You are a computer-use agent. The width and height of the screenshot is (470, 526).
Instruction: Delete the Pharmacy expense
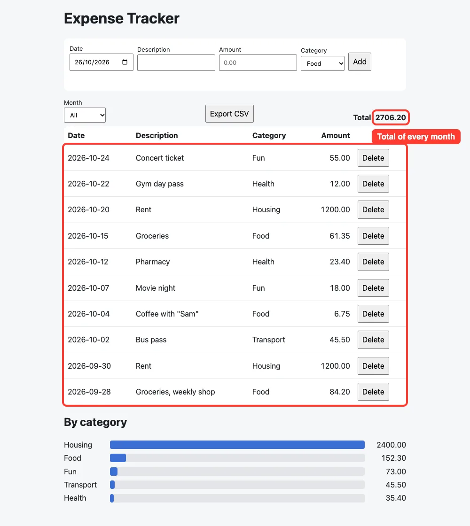point(373,262)
